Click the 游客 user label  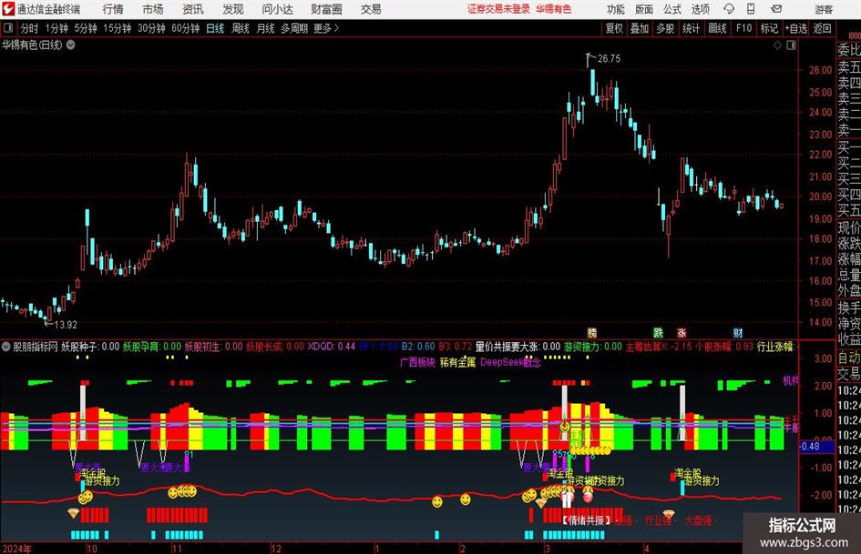[x=824, y=9]
